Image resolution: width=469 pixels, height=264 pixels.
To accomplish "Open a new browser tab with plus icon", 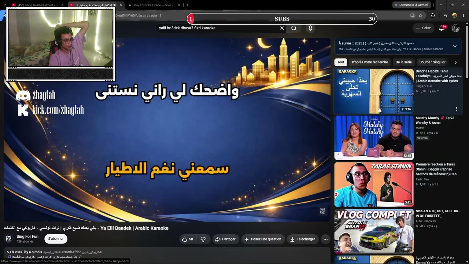I will click(188, 5).
